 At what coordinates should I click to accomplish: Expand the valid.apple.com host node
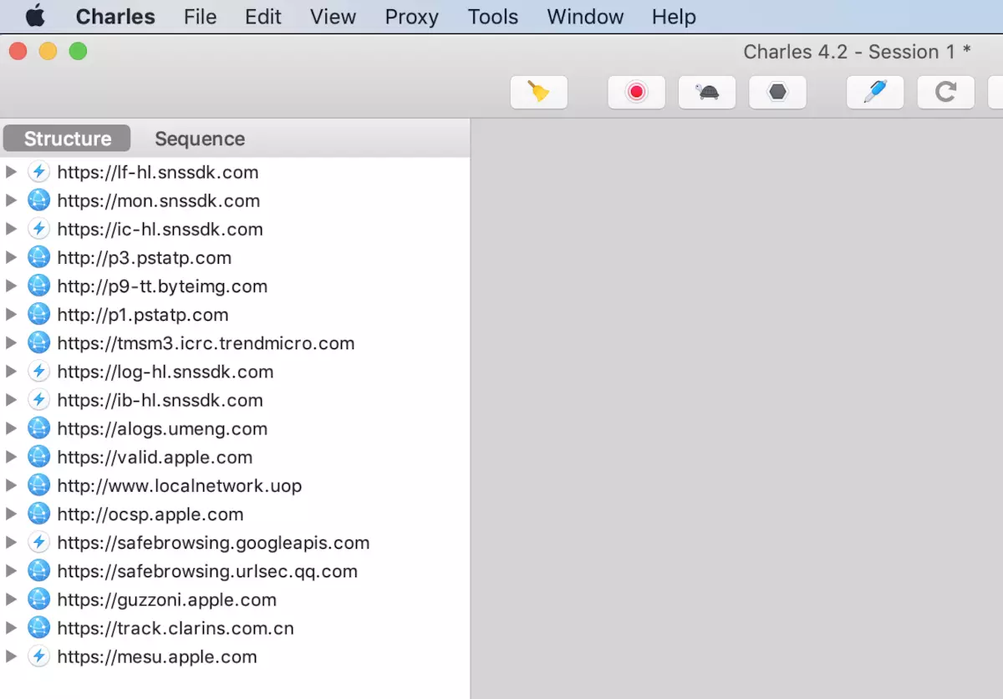11,457
